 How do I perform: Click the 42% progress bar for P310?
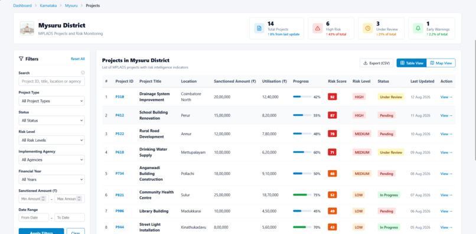coord(302,97)
